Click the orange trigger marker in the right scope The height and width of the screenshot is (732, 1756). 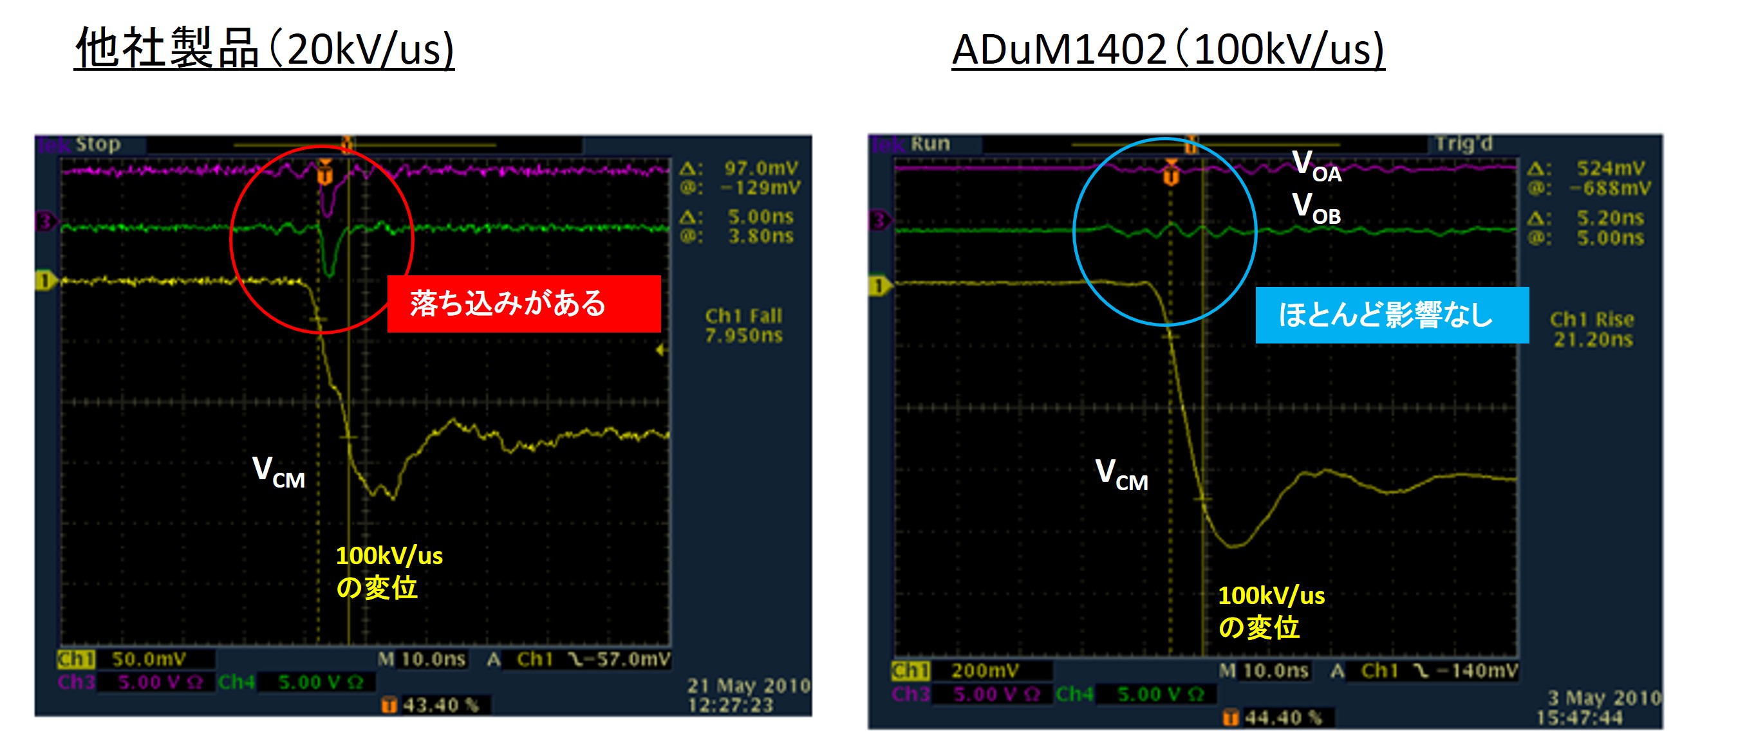[1171, 173]
